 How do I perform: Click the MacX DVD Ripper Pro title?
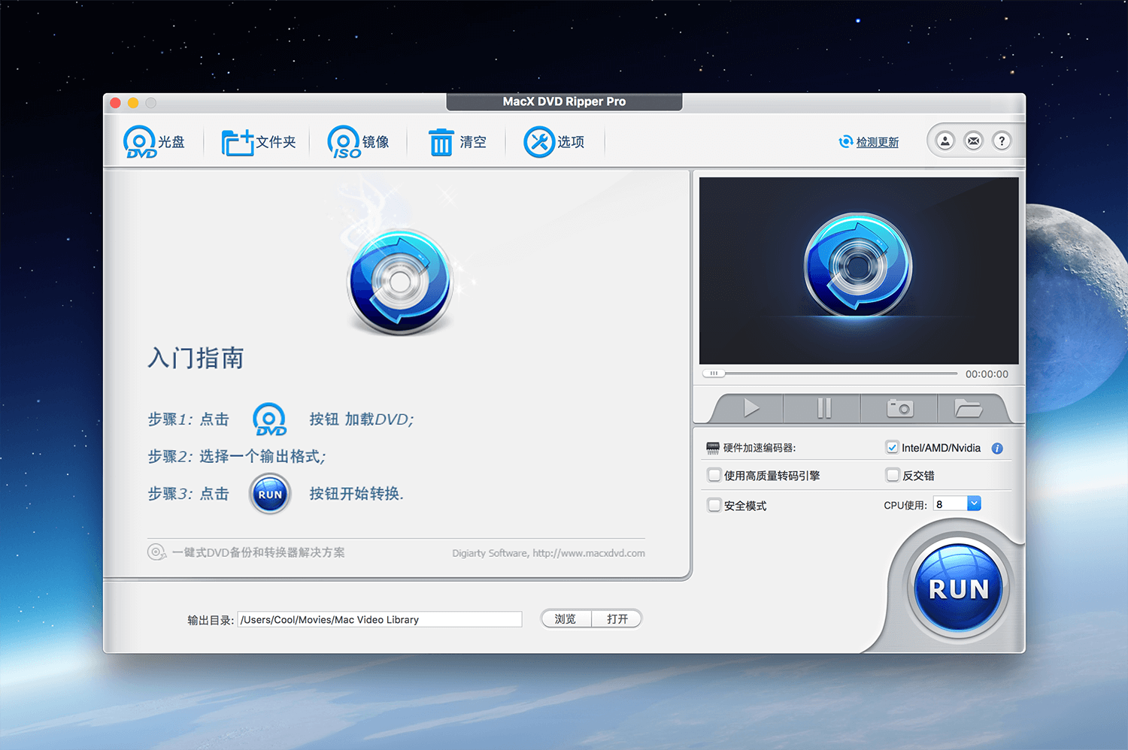point(564,101)
